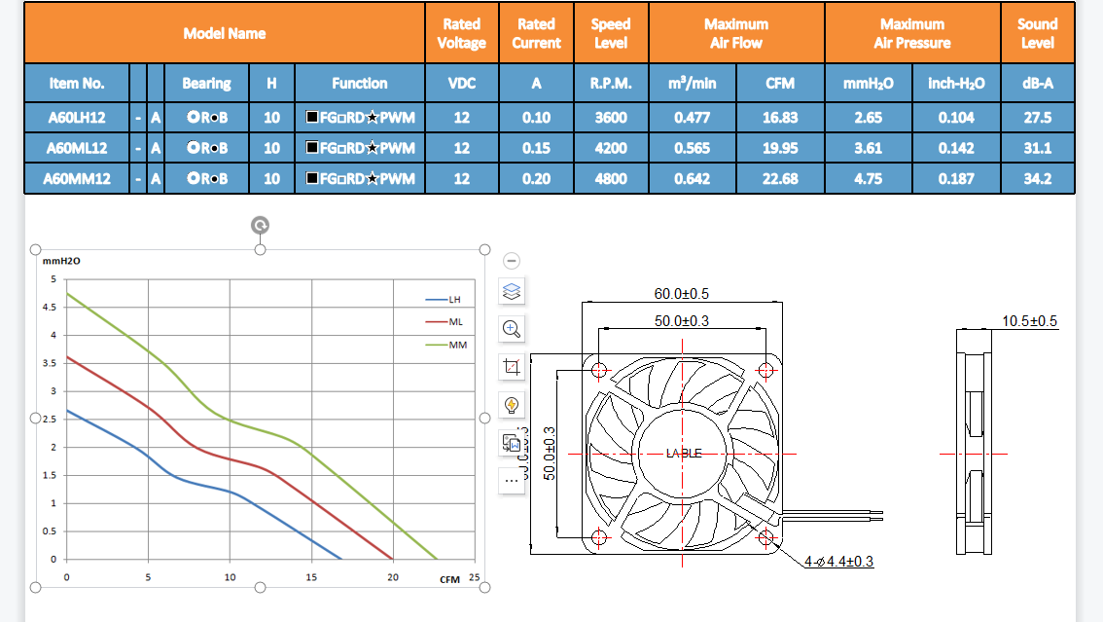Screen dimensions: 1103x622
Task: Click the layers icon in the floating toolbar
Action: (x=513, y=291)
